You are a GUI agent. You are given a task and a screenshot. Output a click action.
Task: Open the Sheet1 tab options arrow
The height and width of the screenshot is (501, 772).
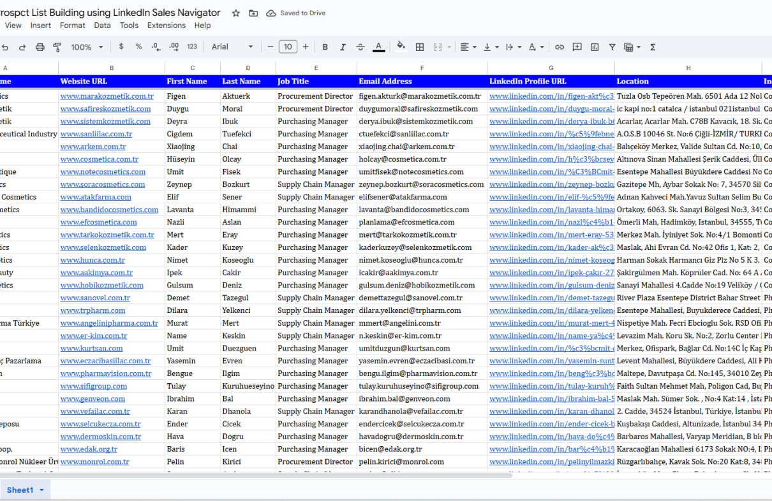coord(42,490)
